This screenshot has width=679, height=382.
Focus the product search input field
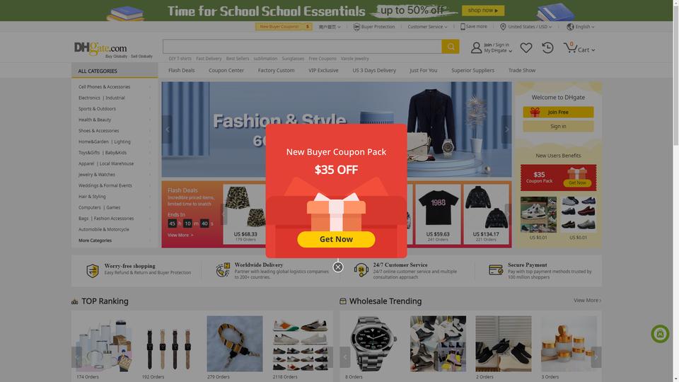pos(302,47)
